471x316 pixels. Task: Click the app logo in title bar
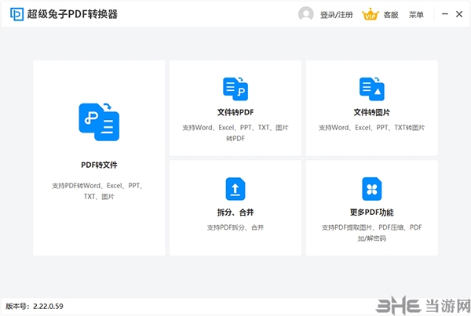pyautogui.click(x=16, y=14)
